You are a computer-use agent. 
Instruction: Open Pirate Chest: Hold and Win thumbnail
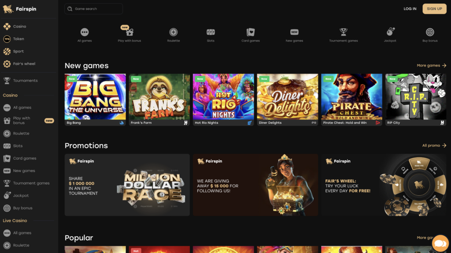[x=352, y=100]
